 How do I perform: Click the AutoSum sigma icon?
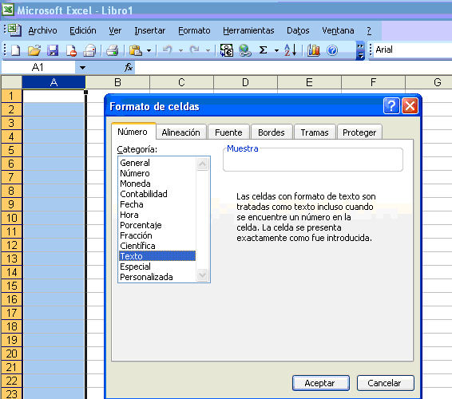click(x=263, y=50)
